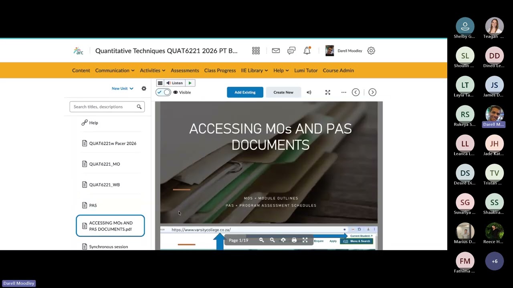
Task: Open the email envelope icon
Action: [276, 51]
